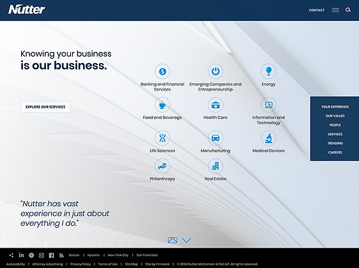Click the Explore Our Services button
The height and width of the screenshot is (268, 359).
45,107
